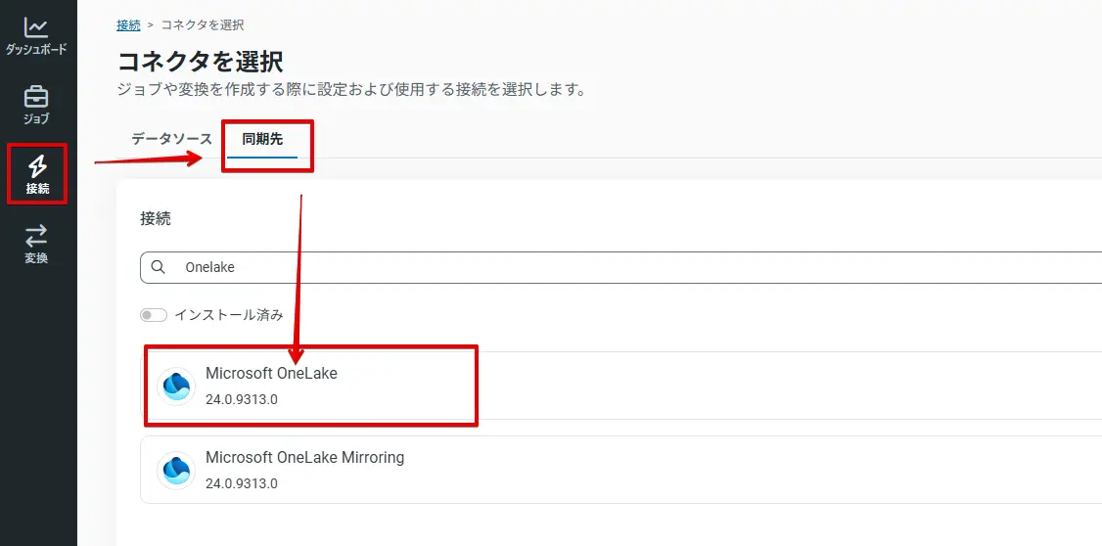The height and width of the screenshot is (546, 1102).
Task: Select Microsoft OneLake Mirroring connector name
Action: pyautogui.click(x=304, y=457)
